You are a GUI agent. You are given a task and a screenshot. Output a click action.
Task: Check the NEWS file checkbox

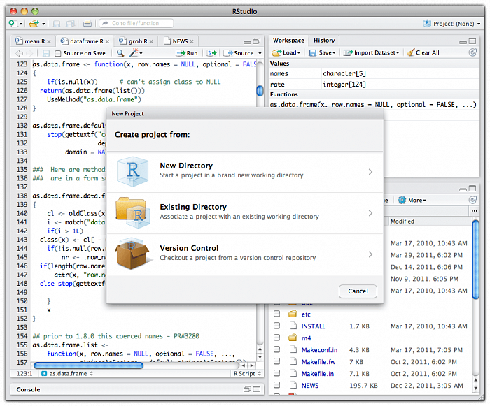coord(277,385)
